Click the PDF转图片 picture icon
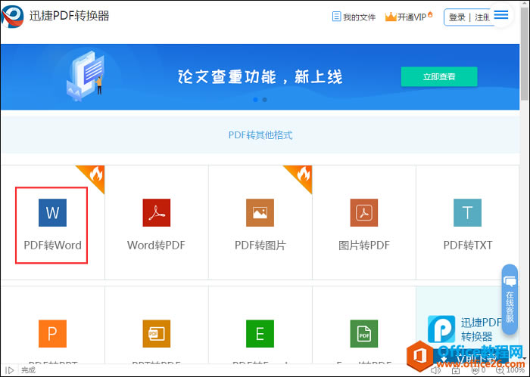This screenshot has height=377, width=530. coord(260,212)
